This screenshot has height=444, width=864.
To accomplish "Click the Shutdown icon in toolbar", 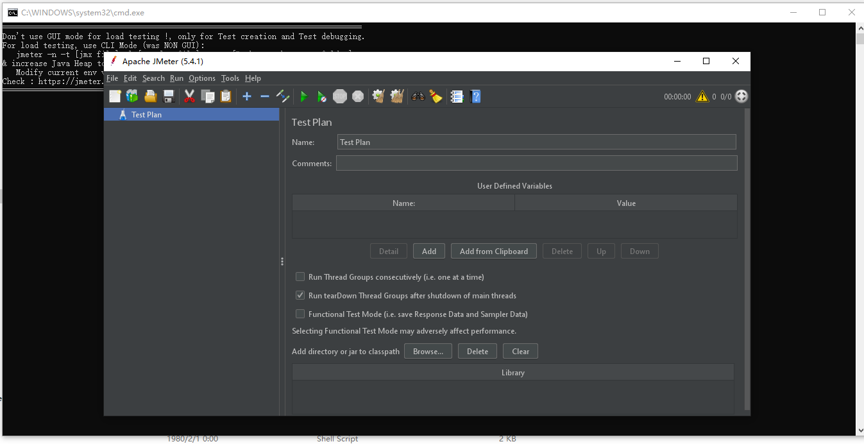I will 358,96.
